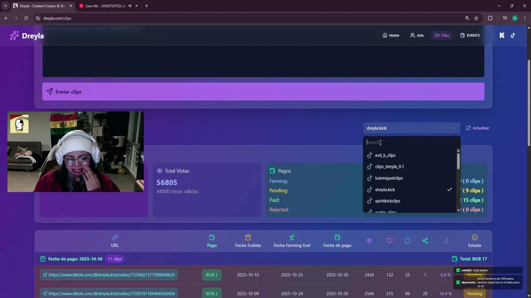Click the comments bubble column icon
531x298 pixels.
[407, 240]
